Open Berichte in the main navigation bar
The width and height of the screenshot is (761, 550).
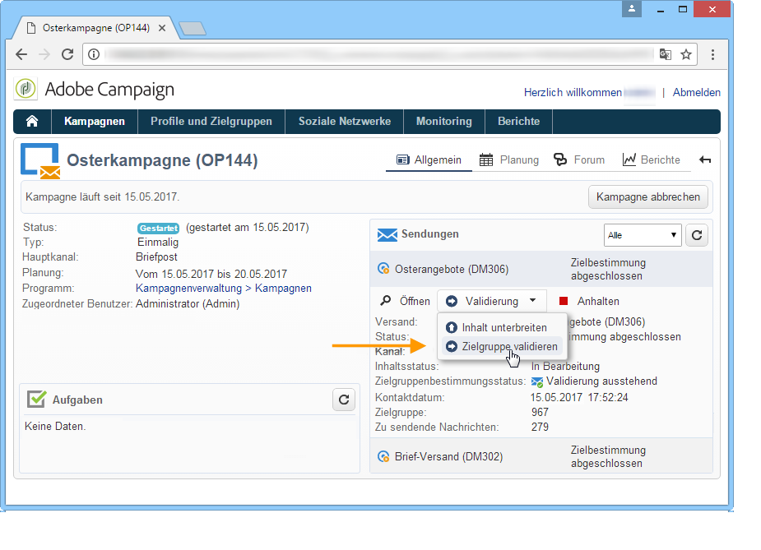[x=519, y=121]
